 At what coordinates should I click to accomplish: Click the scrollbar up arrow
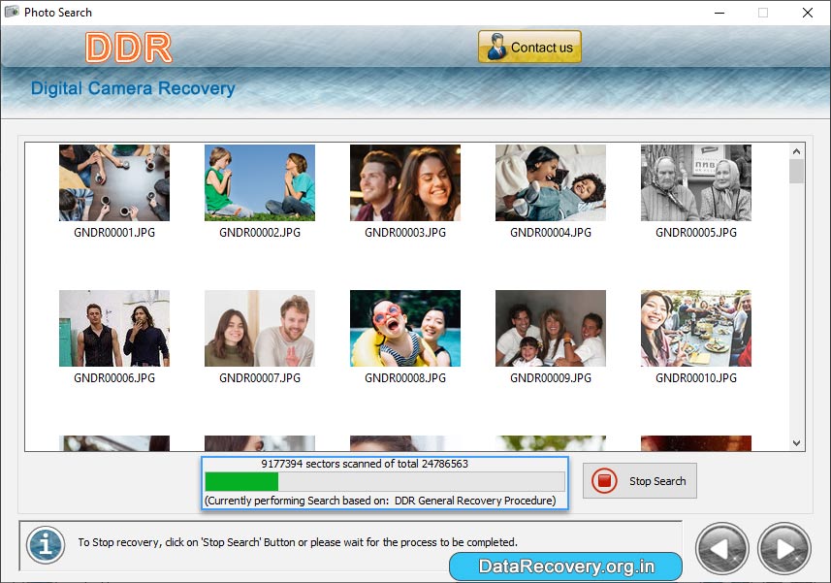coord(797,150)
